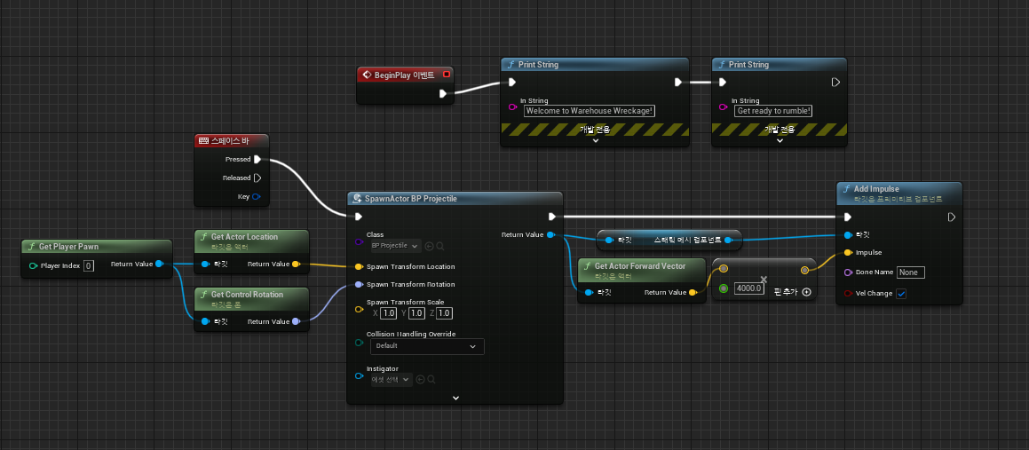Open the Instigator asset selection dropdown
The image size is (1029, 450).
point(392,379)
